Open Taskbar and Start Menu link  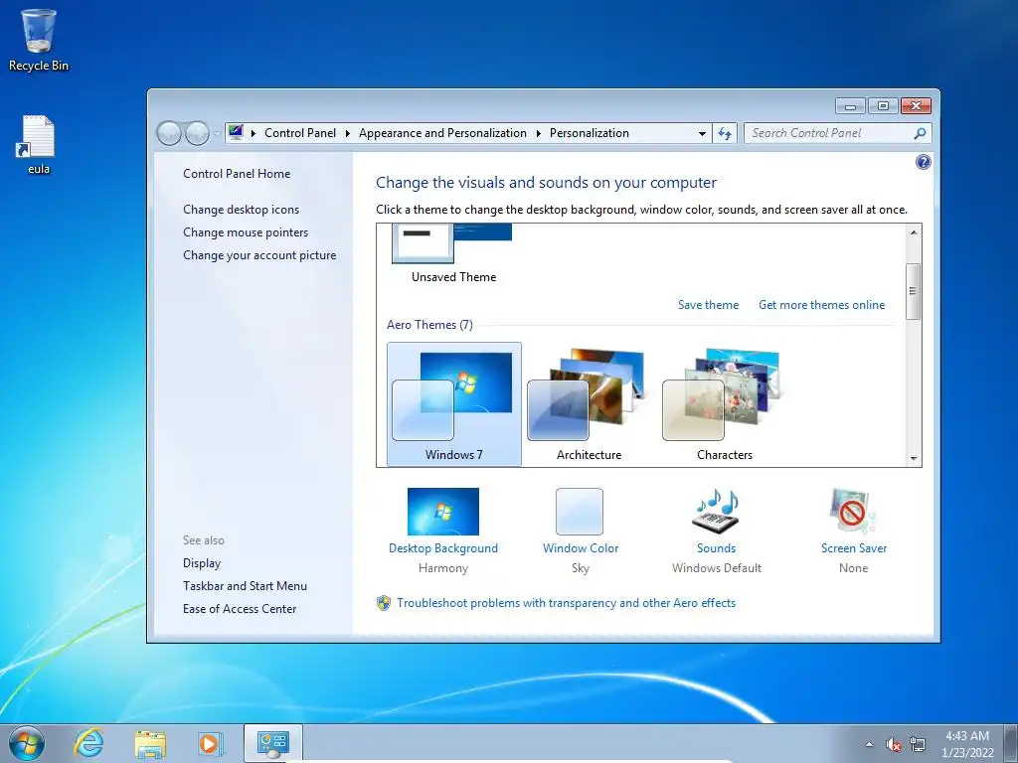tap(245, 586)
